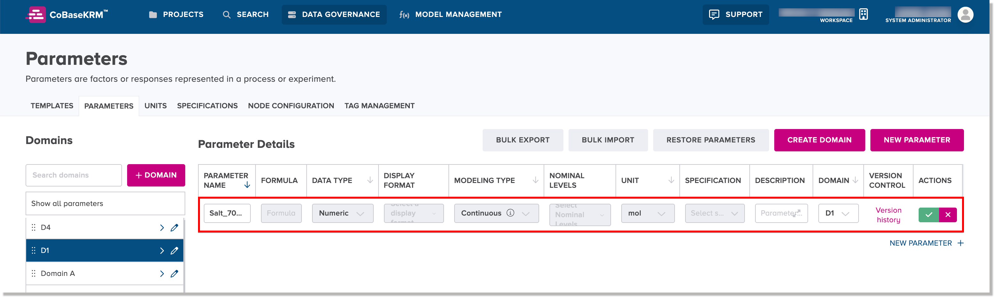Open the mol unit dropdown
Image resolution: width=994 pixels, height=297 pixels.
point(647,213)
